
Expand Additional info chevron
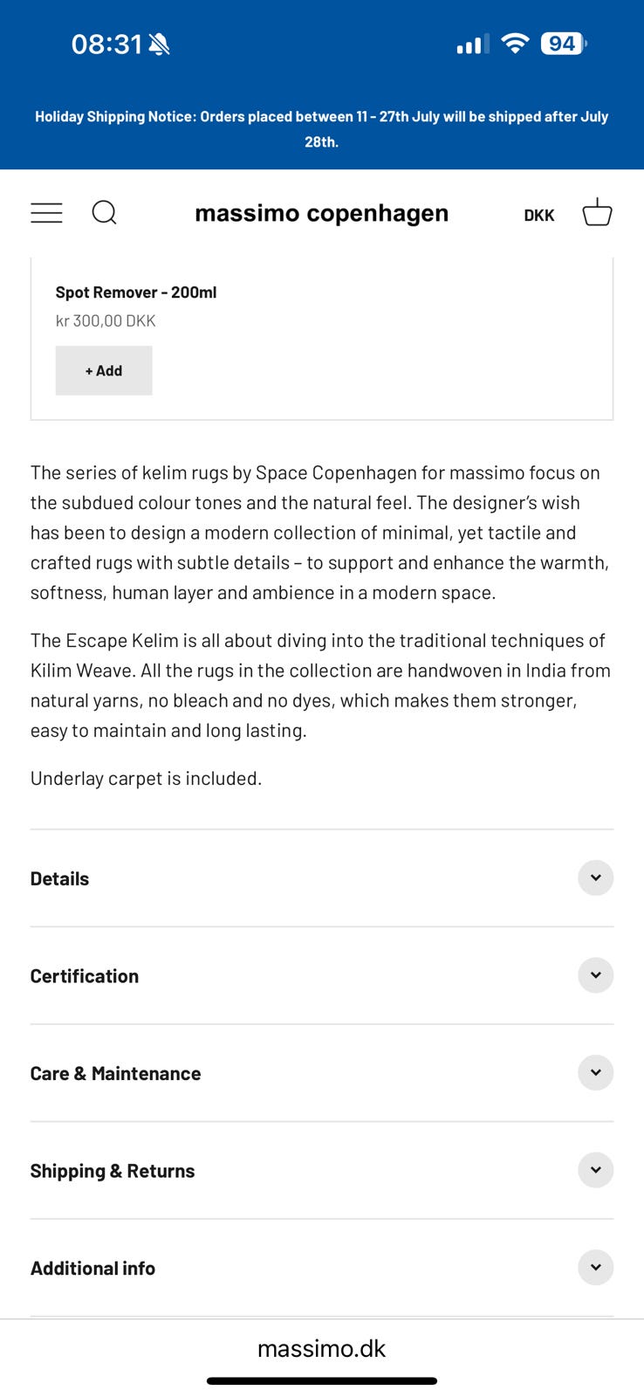595,1267
